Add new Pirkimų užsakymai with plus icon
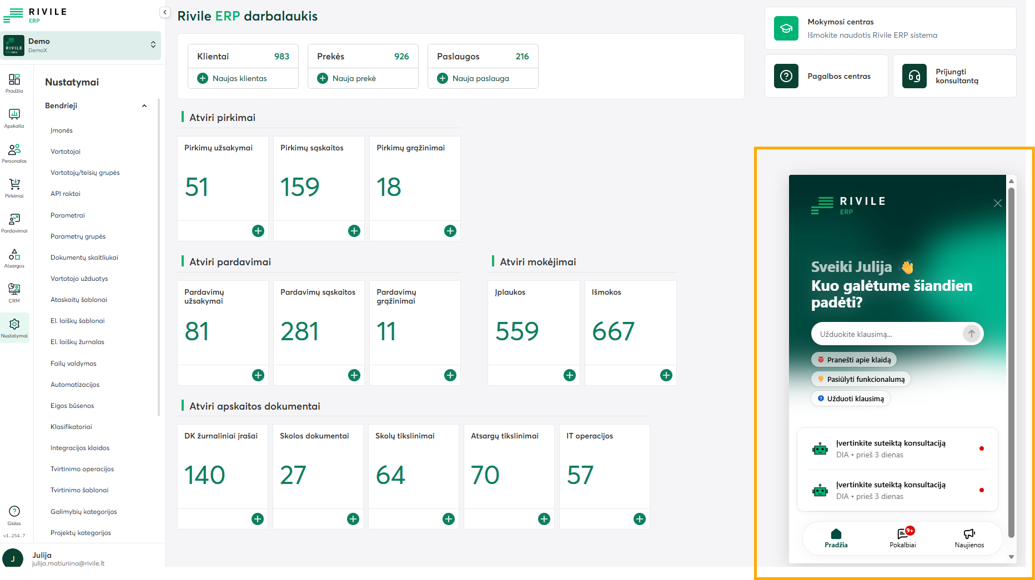 click(258, 231)
